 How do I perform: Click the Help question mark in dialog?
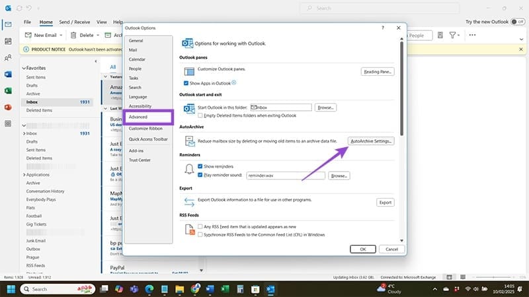[x=383, y=28]
